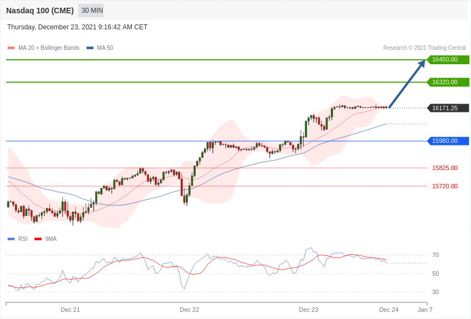
Task: Toggle the MA 20 + Bollinger Bands legend
Action: pos(44,48)
